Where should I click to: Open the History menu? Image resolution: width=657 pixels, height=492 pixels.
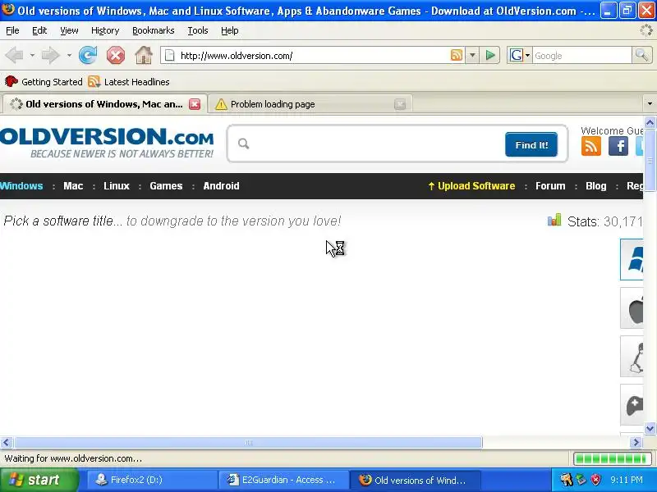click(105, 30)
